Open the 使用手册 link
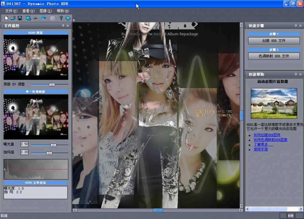The image size is (304, 219). 261,149
